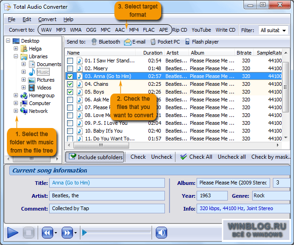Open the File menu
The height and width of the screenshot is (245, 294).
pyautogui.click(x=11, y=19)
